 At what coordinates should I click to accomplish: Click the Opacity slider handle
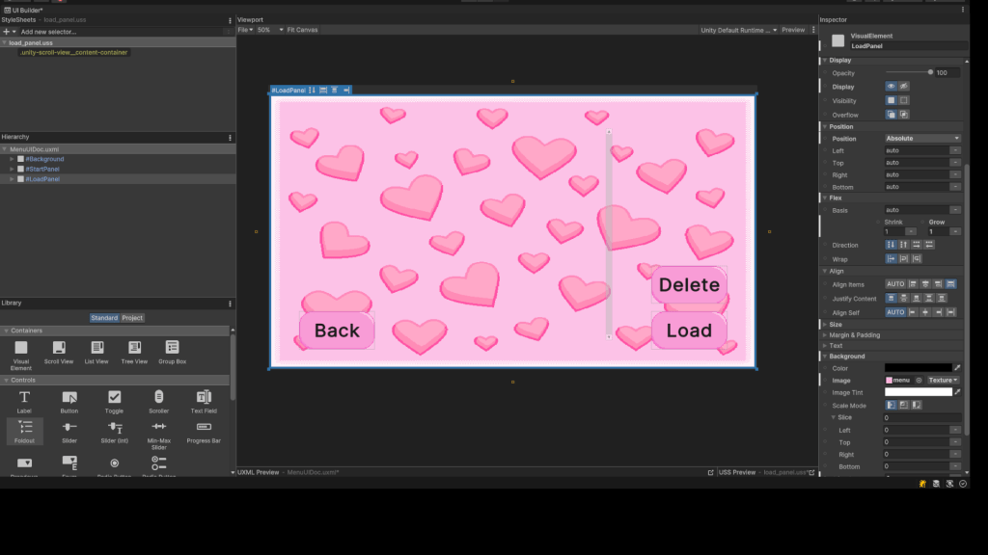click(x=930, y=72)
